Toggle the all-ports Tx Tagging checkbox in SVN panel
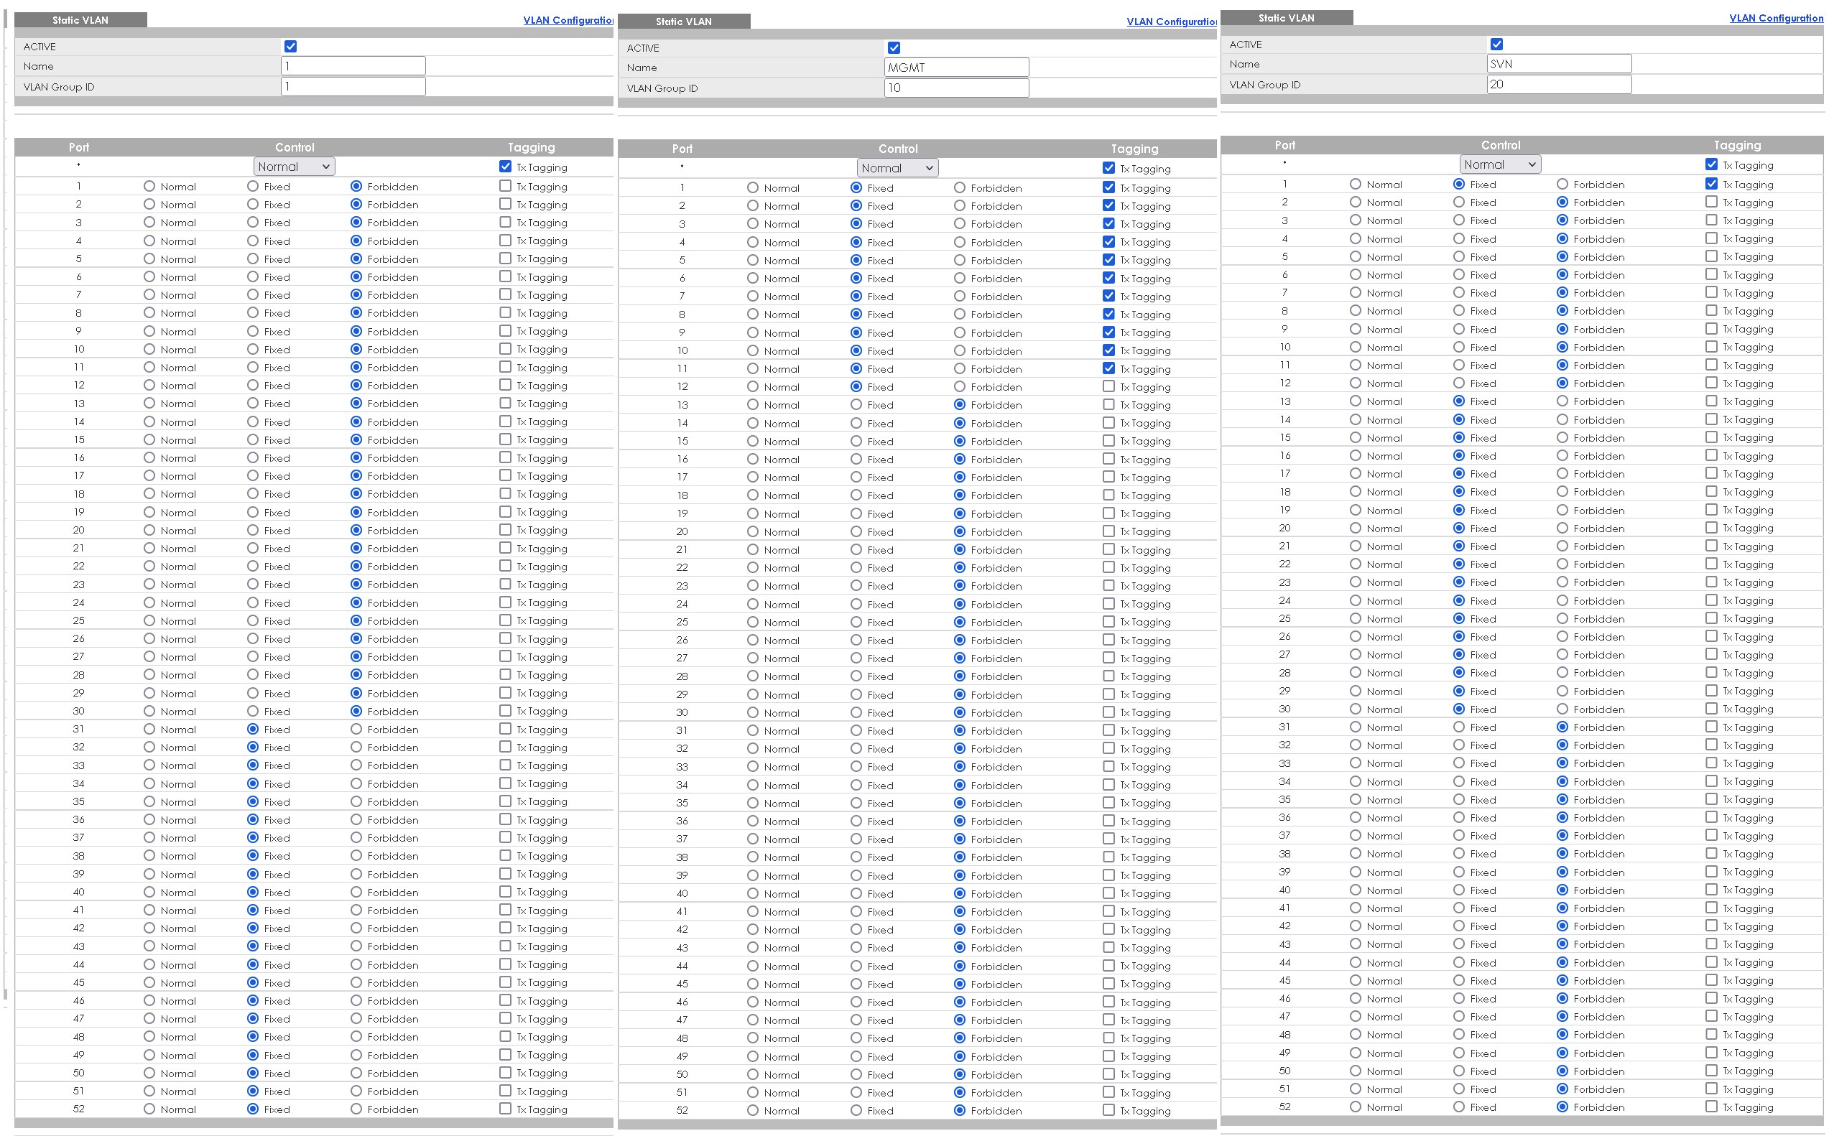 click(x=1712, y=164)
